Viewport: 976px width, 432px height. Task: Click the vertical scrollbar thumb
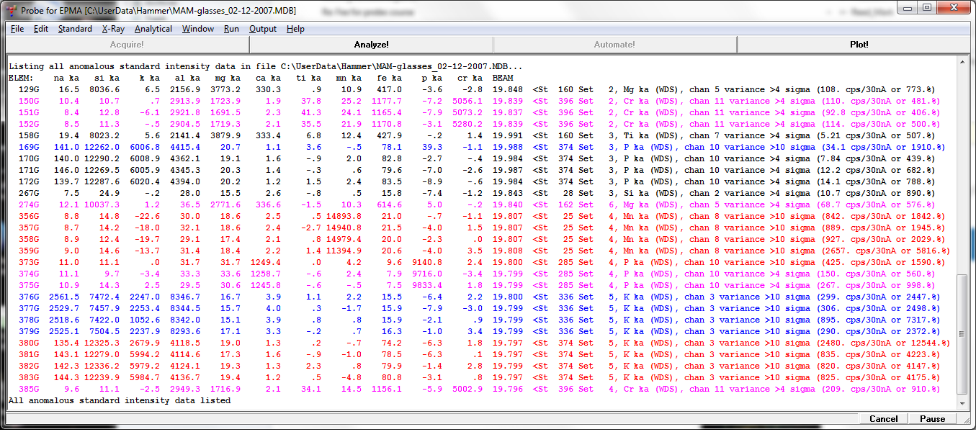(962, 333)
